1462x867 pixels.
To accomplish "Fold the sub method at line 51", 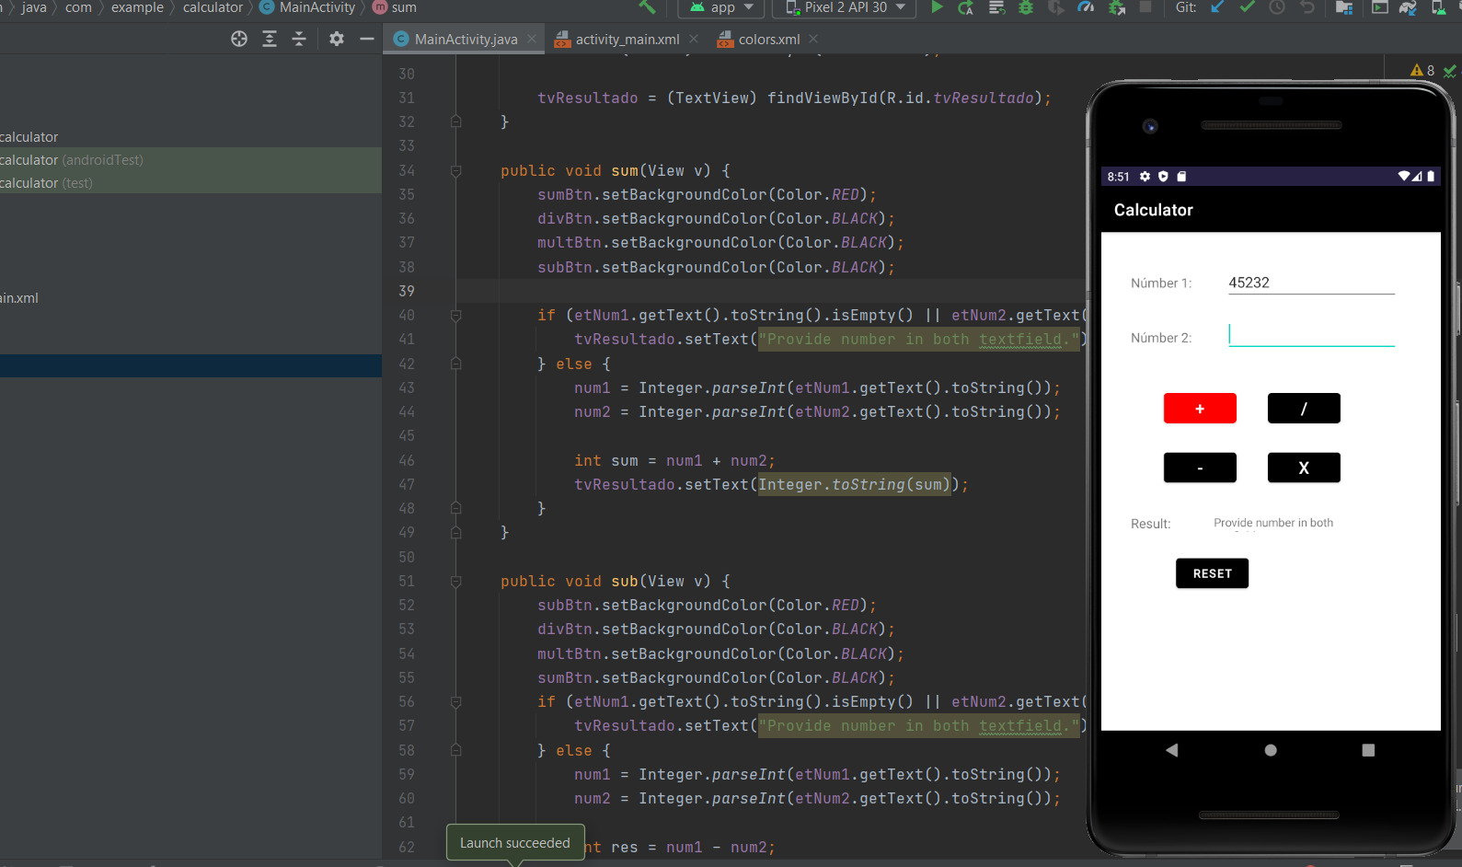I will click(x=455, y=581).
